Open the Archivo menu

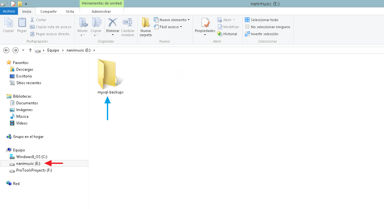coord(9,11)
